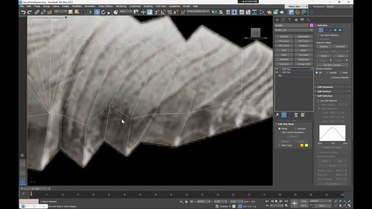Select Vertex sub-object level icon
Screen dimensions: 372x209
(x=321, y=30)
